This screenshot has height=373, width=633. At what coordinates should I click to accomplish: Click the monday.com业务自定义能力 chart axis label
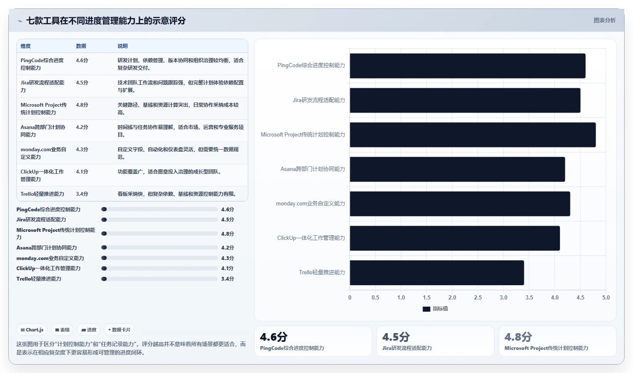[310, 204]
